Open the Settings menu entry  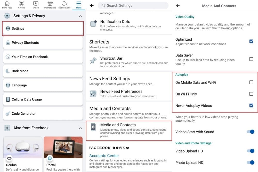(43, 28)
